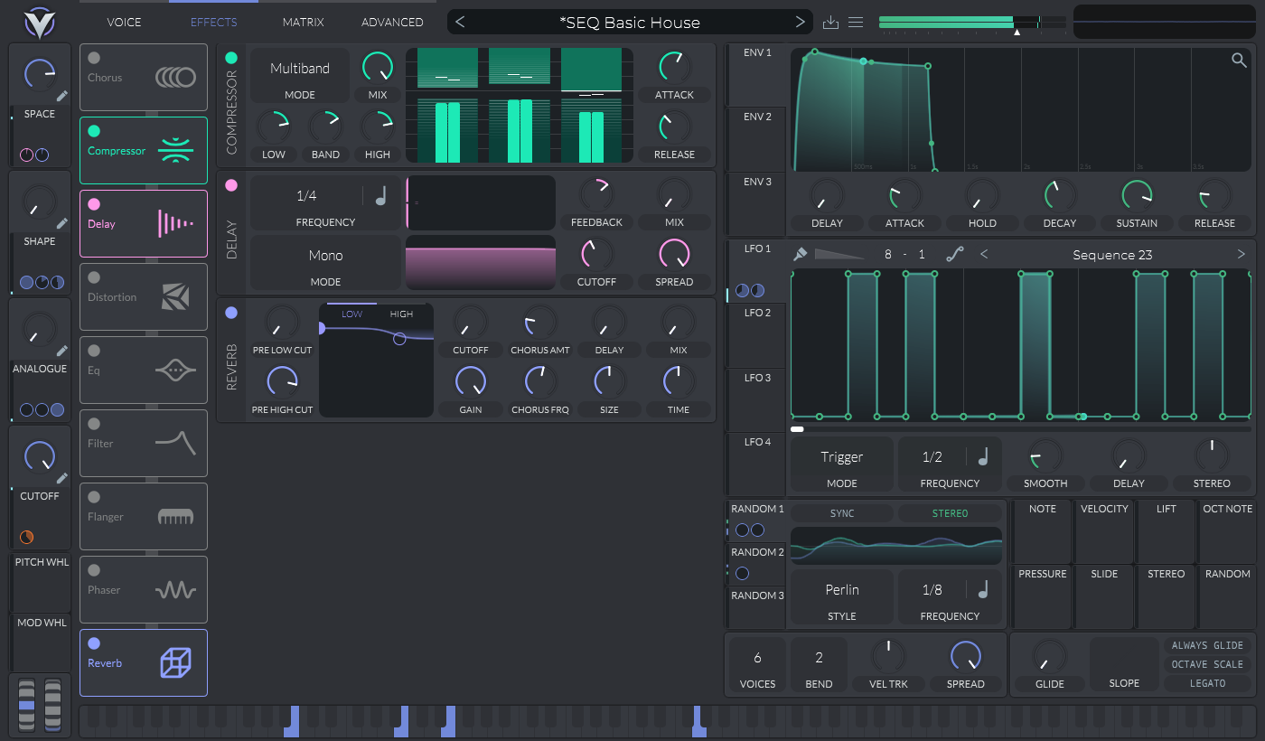Enable ALWAYS GLIDE option
The image size is (1265, 741).
(x=1206, y=645)
